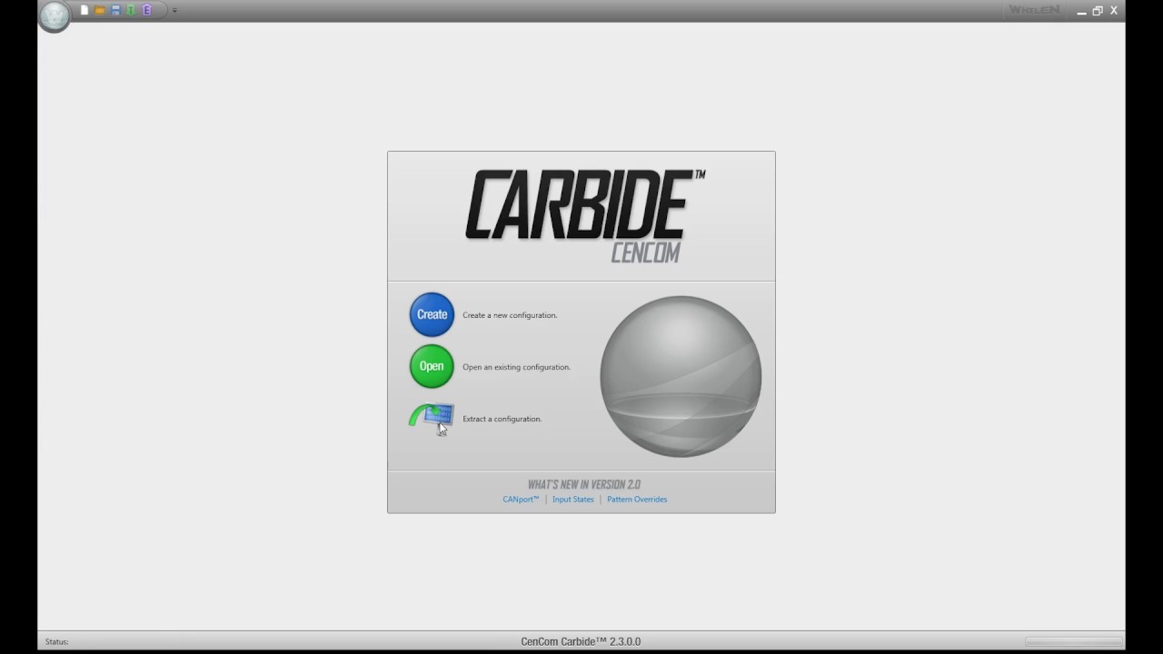Click the blue save disk toolbar icon
Screen dimensions: 1163x654
(x=115, y=11)
